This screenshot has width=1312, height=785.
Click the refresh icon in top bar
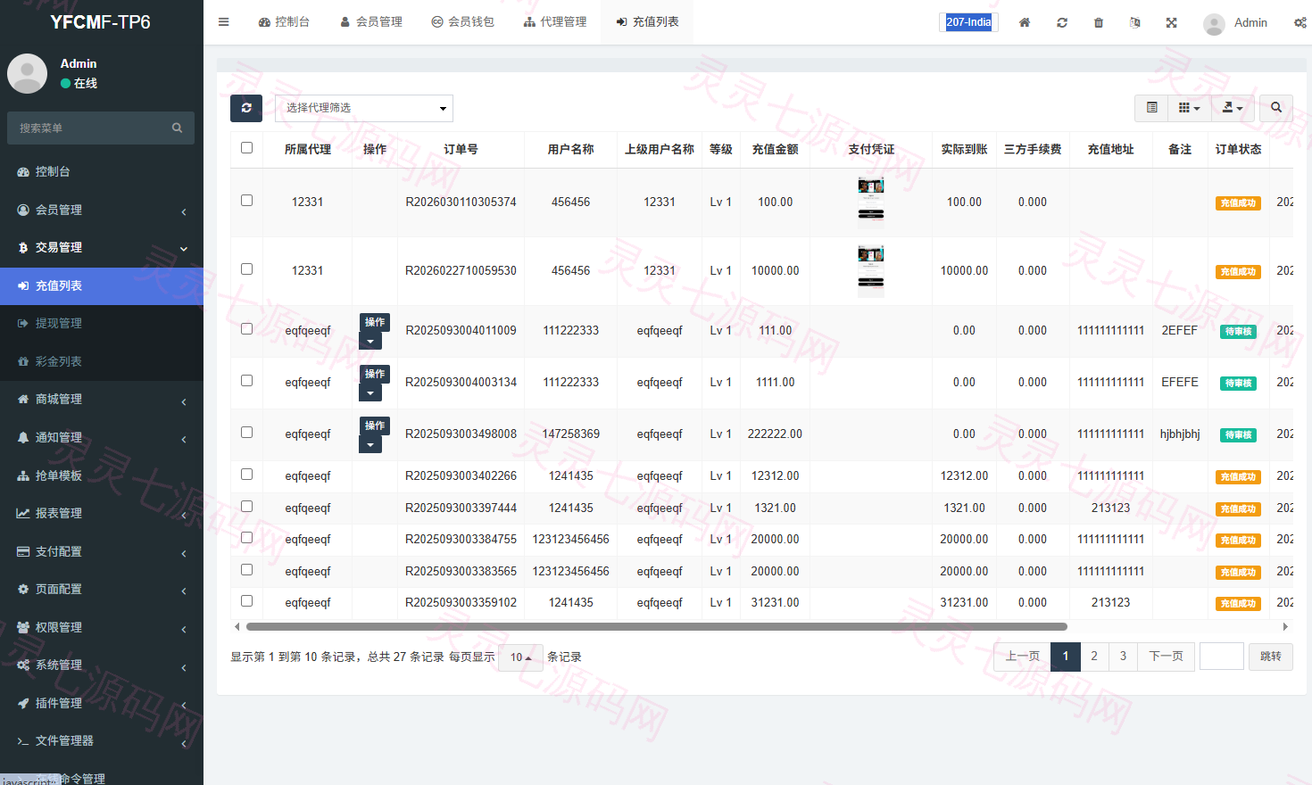(x=1062, y=22)
